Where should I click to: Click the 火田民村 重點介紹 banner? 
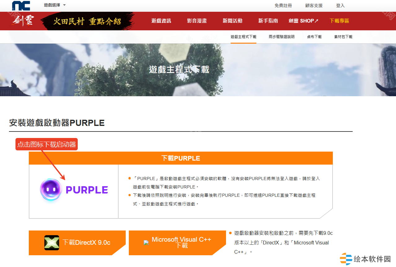(x=87, y=21)
